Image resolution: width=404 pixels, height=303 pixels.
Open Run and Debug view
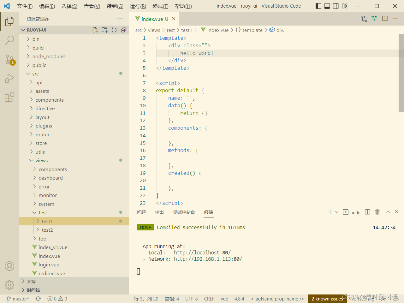click(x=9, y=78)
